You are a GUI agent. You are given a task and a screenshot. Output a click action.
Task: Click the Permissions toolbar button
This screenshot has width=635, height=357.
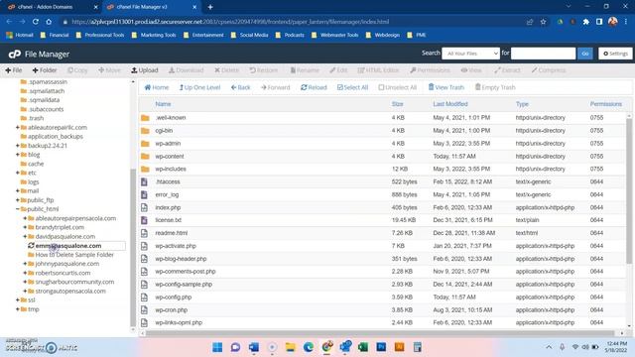tap(430, 70)
